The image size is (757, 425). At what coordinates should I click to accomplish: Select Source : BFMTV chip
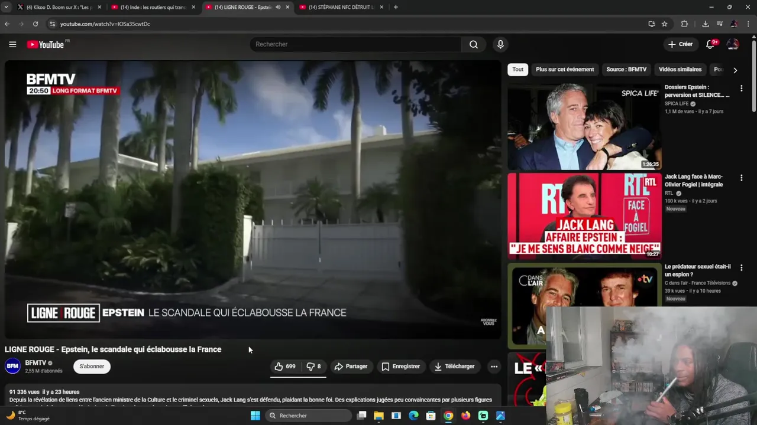626,70
